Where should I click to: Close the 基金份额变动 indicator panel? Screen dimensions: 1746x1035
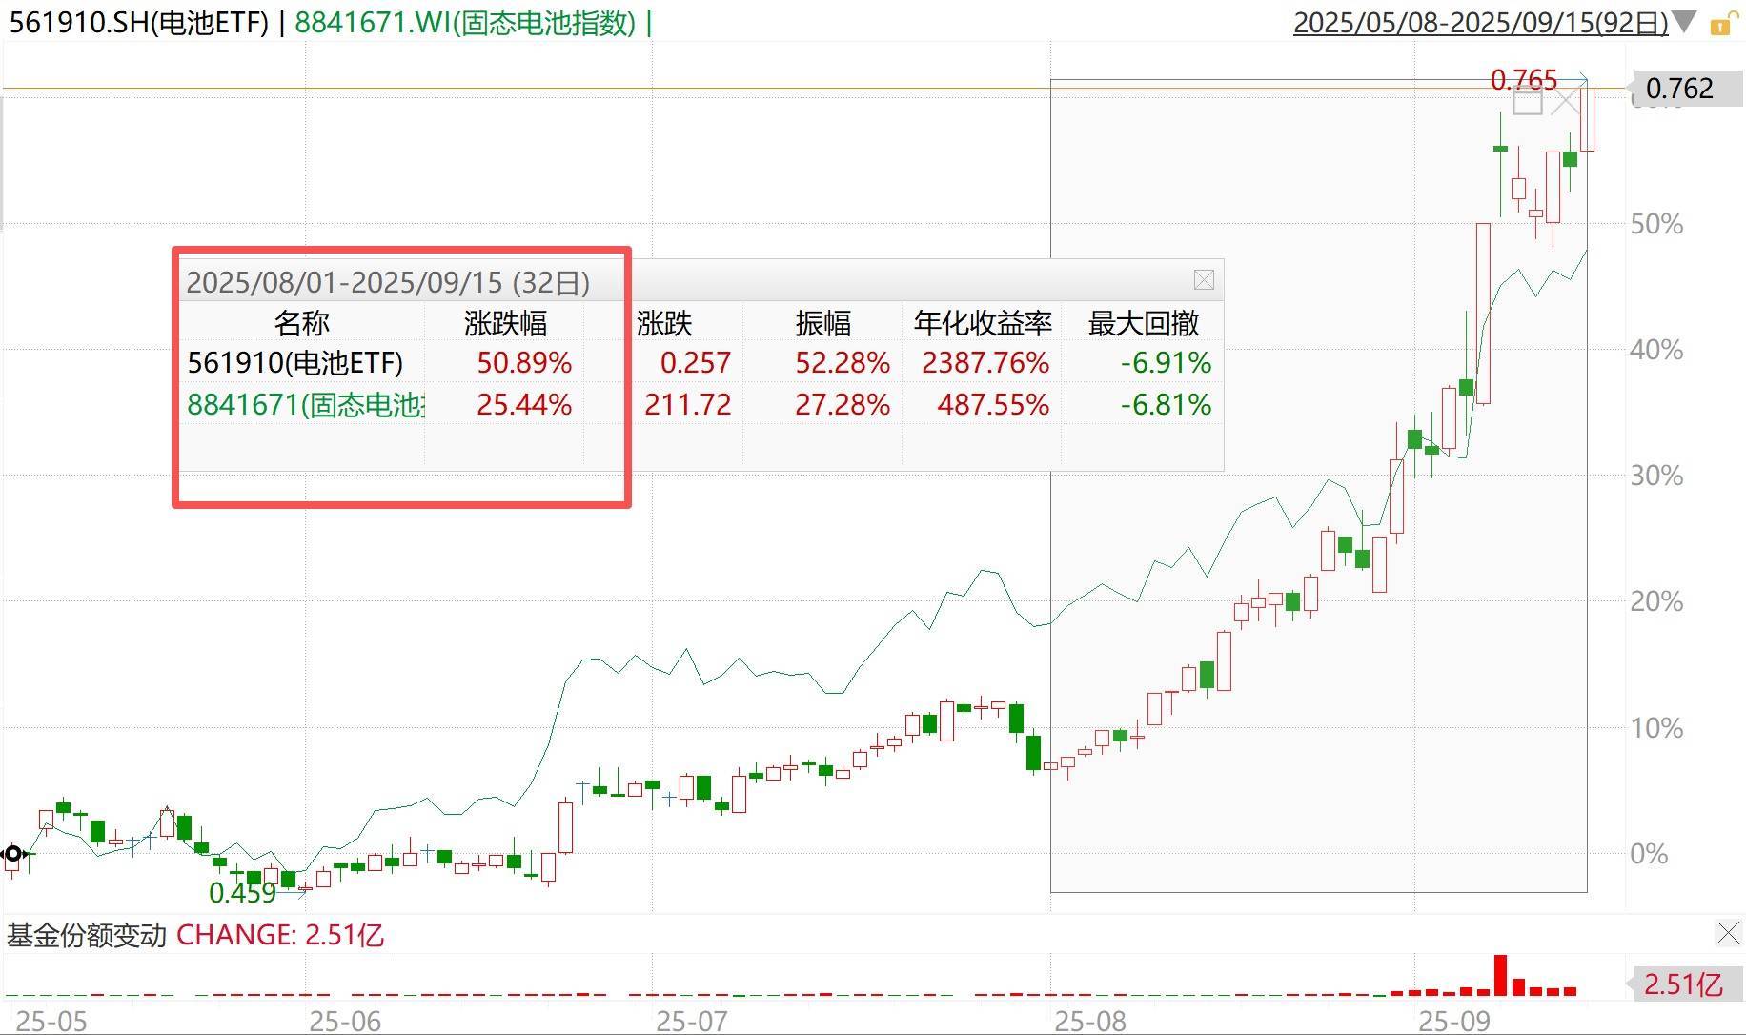(x=1728, y=933)
